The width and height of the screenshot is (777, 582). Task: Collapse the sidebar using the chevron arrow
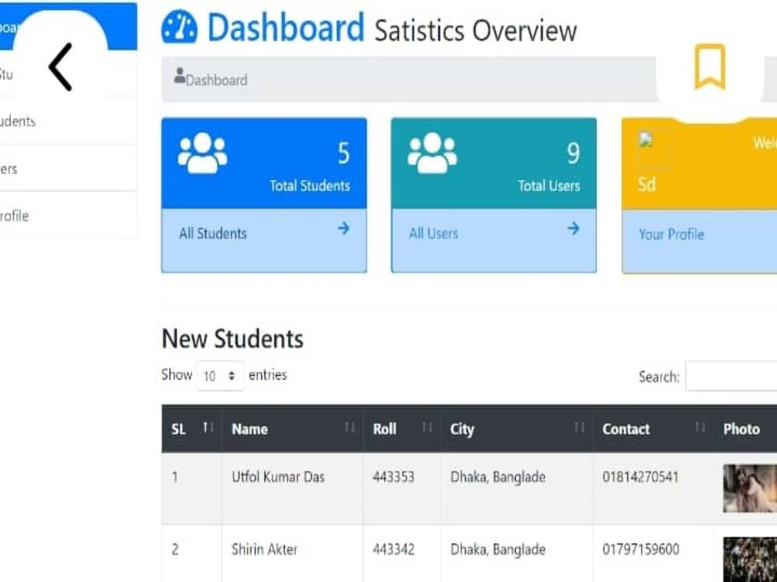(x=61, y=67)
